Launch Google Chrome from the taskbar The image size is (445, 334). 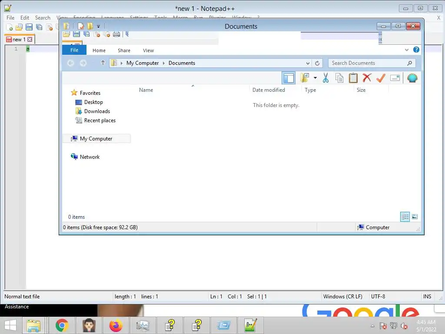pyautogui.click(x=62, y=325)
